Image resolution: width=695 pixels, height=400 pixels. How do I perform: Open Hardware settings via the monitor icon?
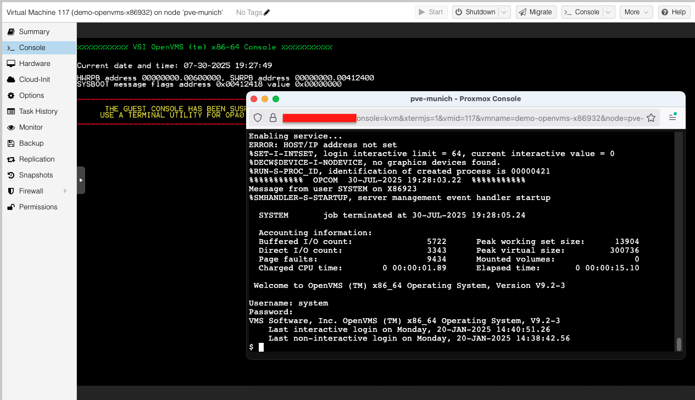click(12, 63)
